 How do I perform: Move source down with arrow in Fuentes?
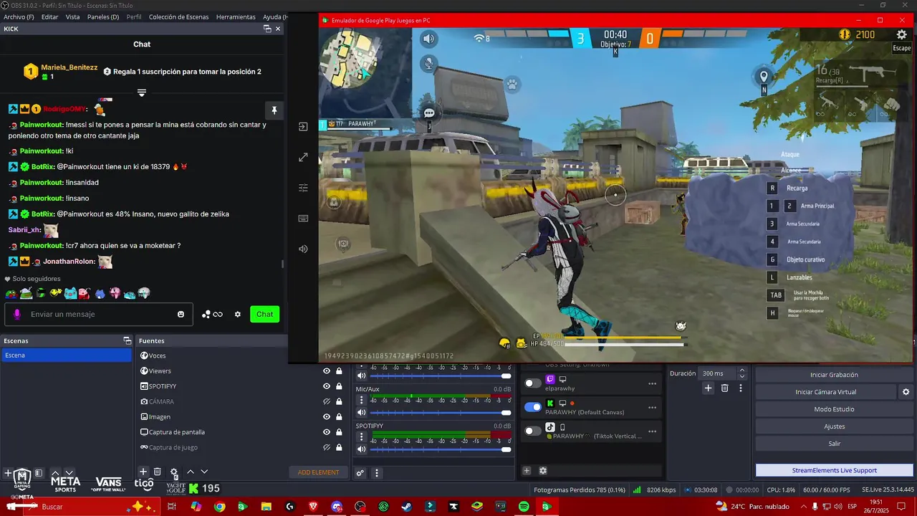pyautogui.click(x=204, y=472)
